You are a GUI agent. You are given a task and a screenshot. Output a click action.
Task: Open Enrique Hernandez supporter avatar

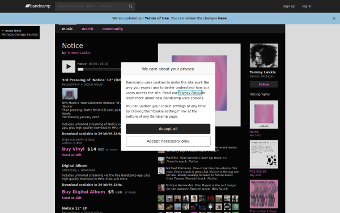(x=161, y=187)
